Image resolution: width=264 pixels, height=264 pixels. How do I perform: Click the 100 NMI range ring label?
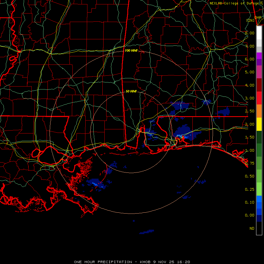[x=131, y=50]
